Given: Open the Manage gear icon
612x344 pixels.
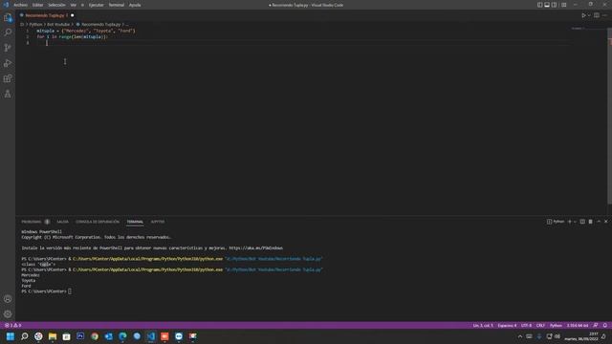Looking at the screenshot, I should (8, 314).
